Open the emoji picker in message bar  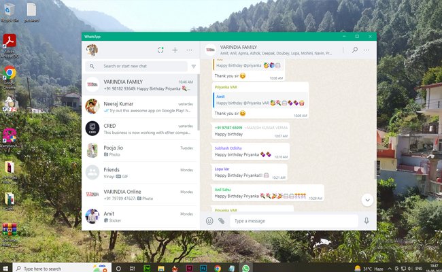pyautogui.click(x=209, y=221)
